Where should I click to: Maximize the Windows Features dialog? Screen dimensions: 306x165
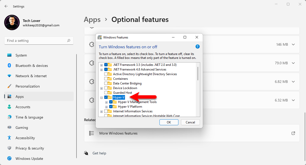click(x=185, y=37)
